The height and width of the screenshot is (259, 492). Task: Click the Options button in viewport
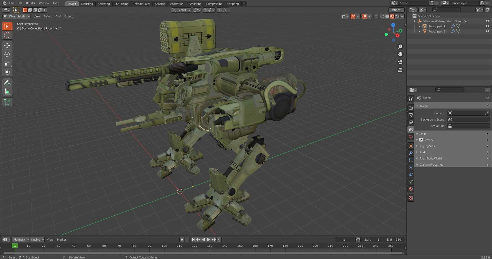(x=396, y=10)
